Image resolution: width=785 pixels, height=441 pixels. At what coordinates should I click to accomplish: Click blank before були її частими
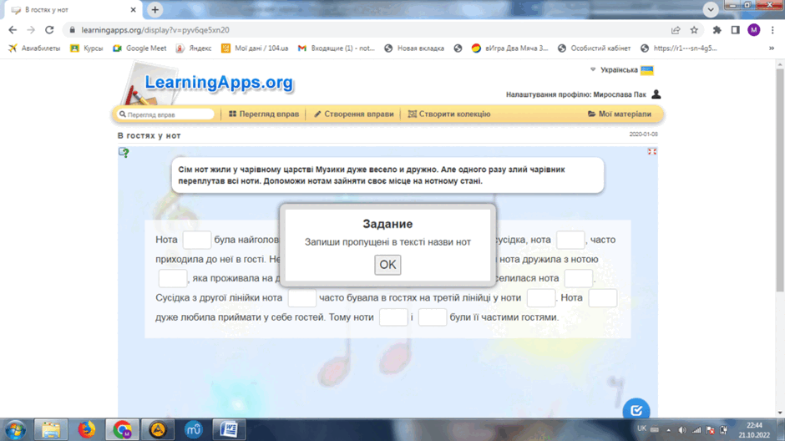(x=432, y=317)
